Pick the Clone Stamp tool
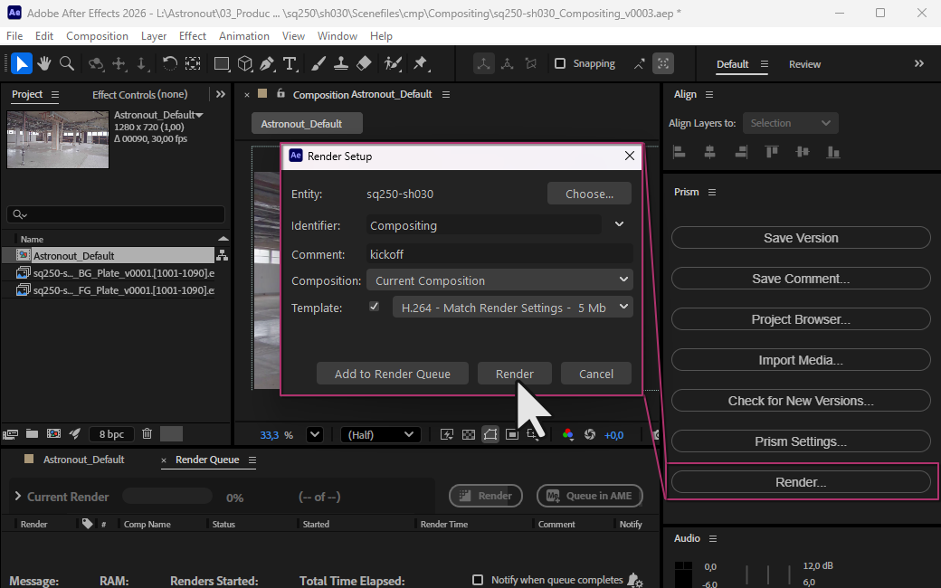 tap(341, 63)
